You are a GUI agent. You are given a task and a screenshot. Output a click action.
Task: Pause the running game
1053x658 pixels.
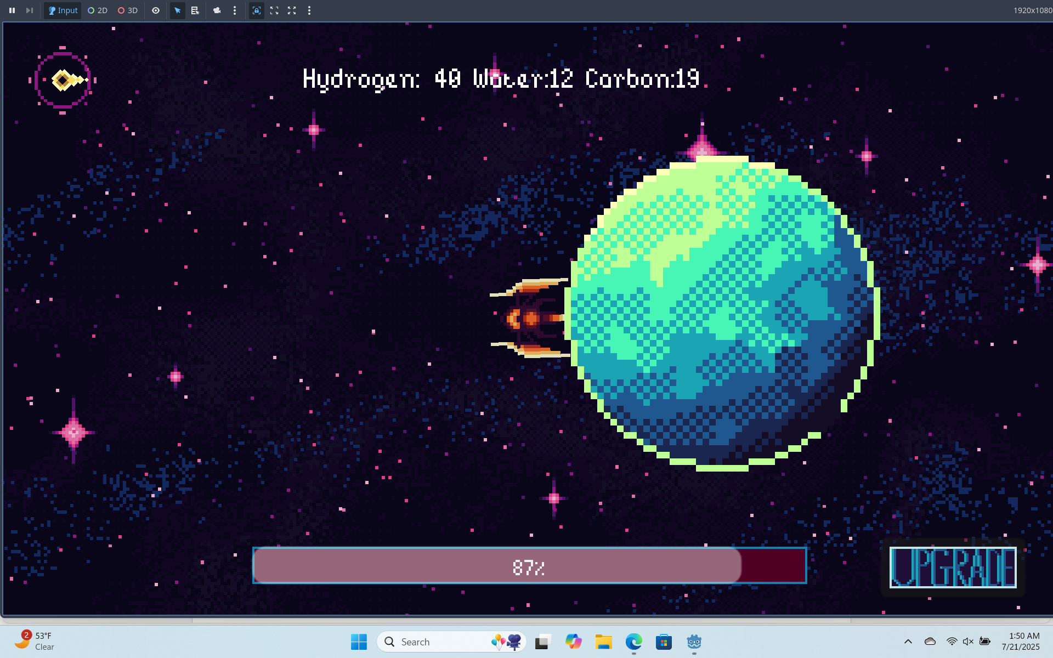pyautogui.click(x=12, y=10)
